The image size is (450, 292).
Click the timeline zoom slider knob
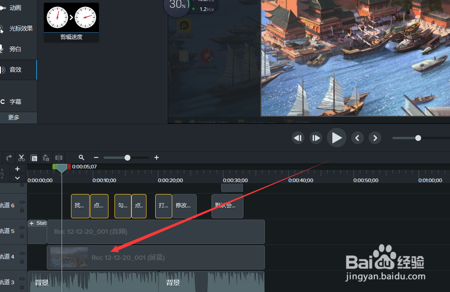[127, 157]
